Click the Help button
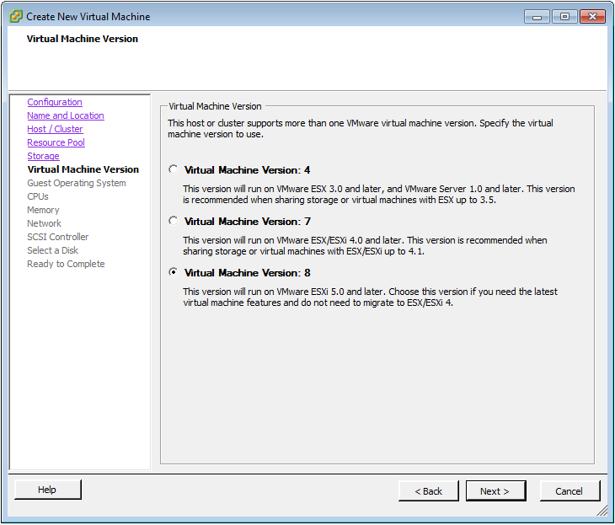This screenshot has width=615, height=525. [47, 490]
